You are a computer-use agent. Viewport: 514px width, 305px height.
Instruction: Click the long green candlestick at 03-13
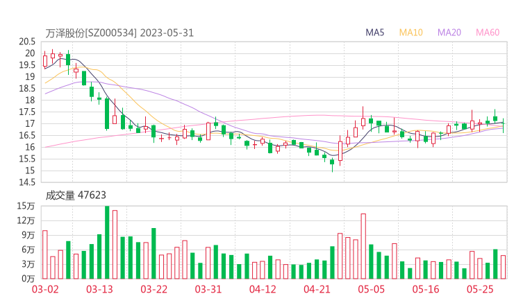pyautogui.click(x=107, y=114)
